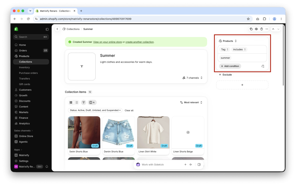Click the notifications bell icon
The width and height of the screenshot is (296, 186).
[47, 167]
